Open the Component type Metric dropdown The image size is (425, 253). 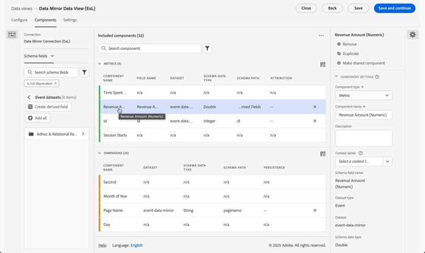(x=364, y=95)
